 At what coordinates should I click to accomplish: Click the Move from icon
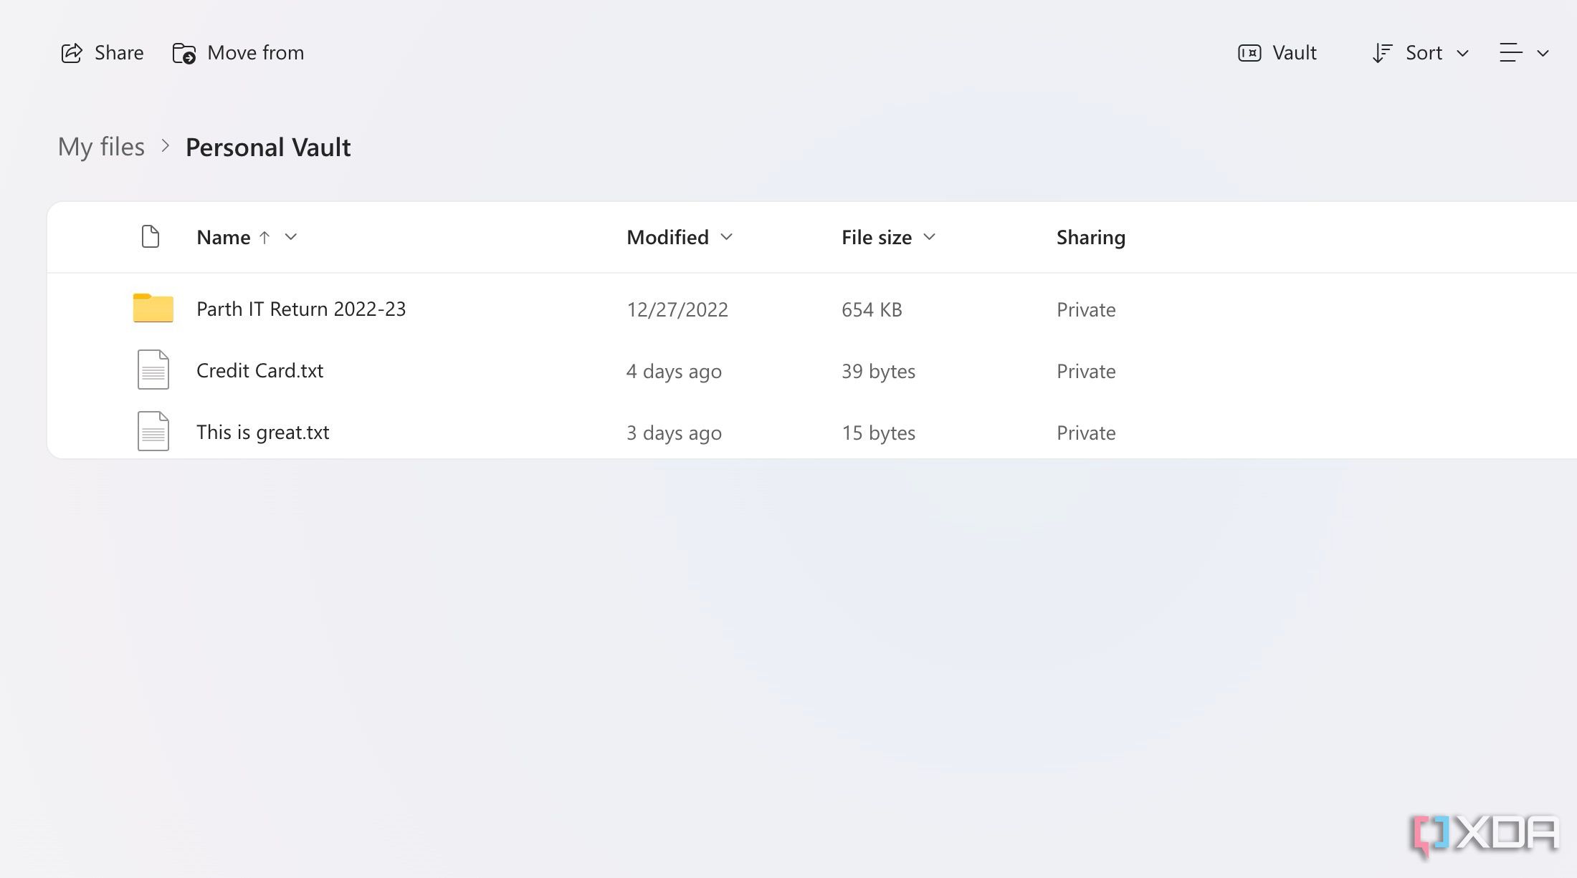(184, 52)
